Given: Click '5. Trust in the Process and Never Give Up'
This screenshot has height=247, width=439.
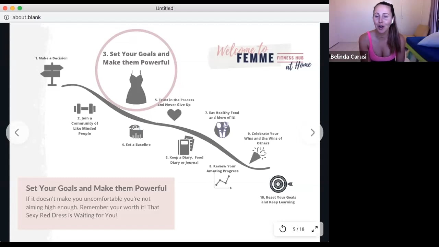Looking at the screenshot, I should (x=174, y=102).
